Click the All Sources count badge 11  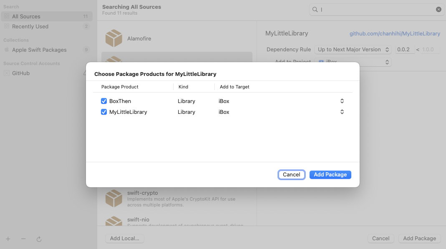(x=86, y=17)
